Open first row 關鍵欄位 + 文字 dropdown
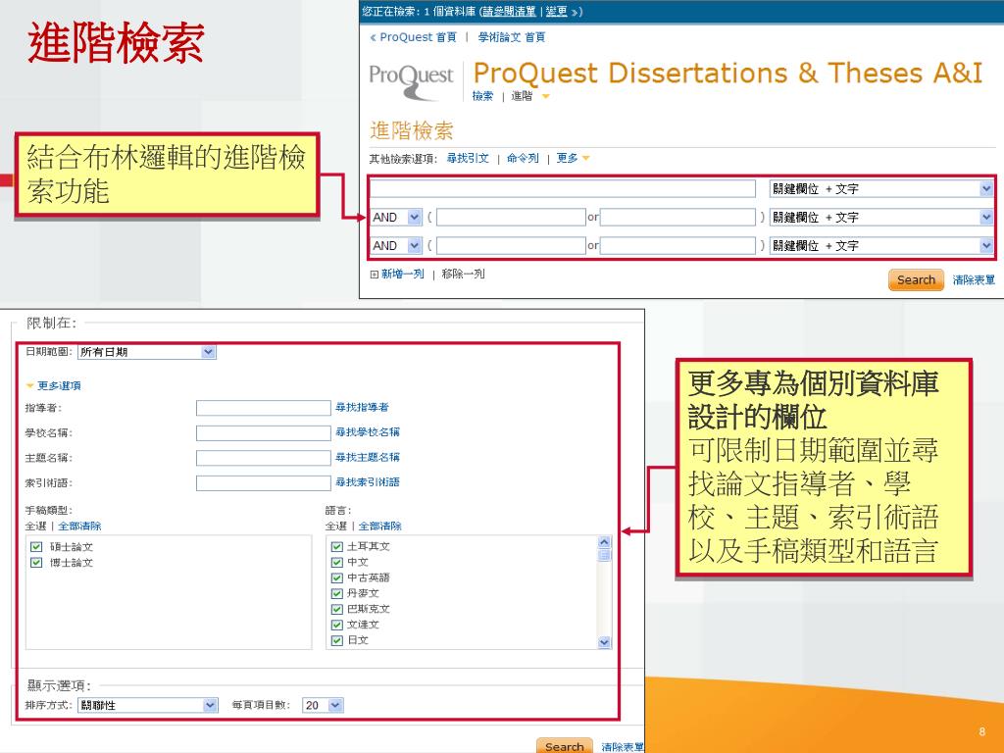This screenshot has width=1004, height=753. (880, 189)
